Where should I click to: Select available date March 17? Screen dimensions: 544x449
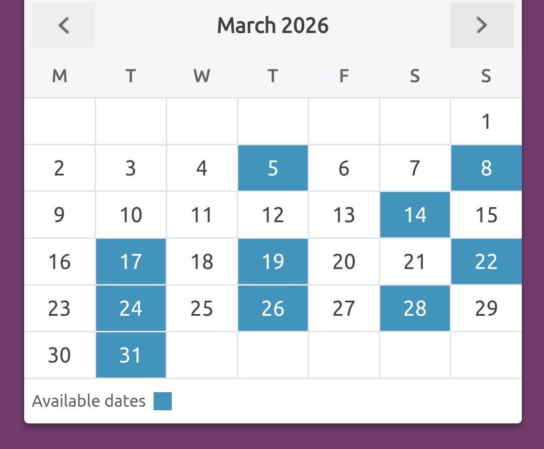pyautogui.click(x=131, y=262)
